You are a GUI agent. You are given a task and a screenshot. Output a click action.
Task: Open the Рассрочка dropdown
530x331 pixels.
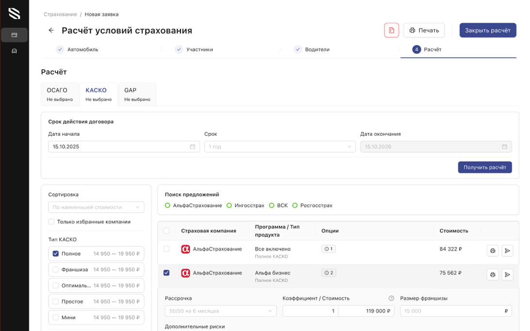point(221,311)
